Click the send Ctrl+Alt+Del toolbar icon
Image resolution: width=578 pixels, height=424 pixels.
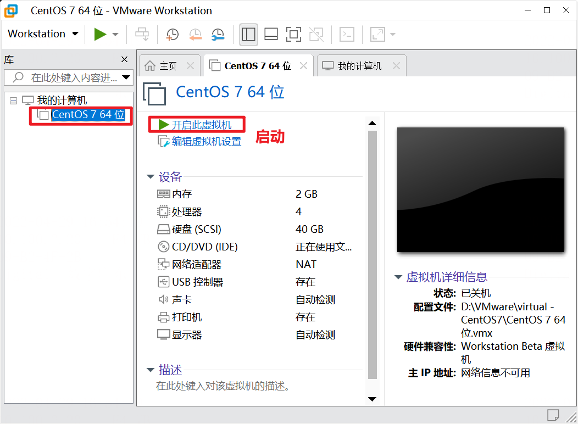click(142, 34)
